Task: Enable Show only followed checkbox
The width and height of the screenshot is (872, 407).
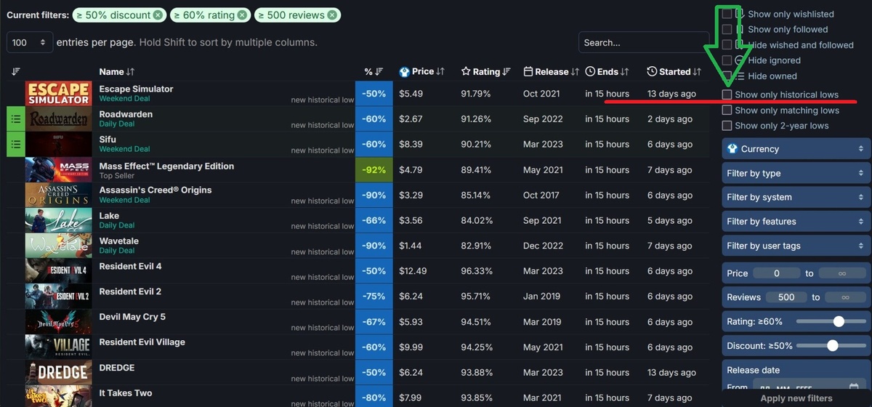Action: point(727,29)
